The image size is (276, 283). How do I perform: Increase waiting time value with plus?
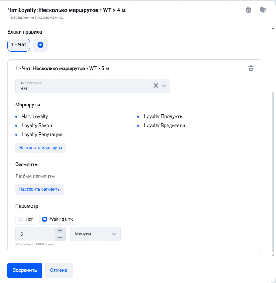(x=60, y=231)
